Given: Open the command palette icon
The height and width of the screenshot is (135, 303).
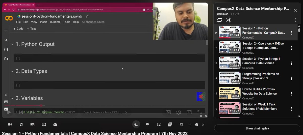Looking at the screenshot, I should pyautogui.click(x=6, y=102).
